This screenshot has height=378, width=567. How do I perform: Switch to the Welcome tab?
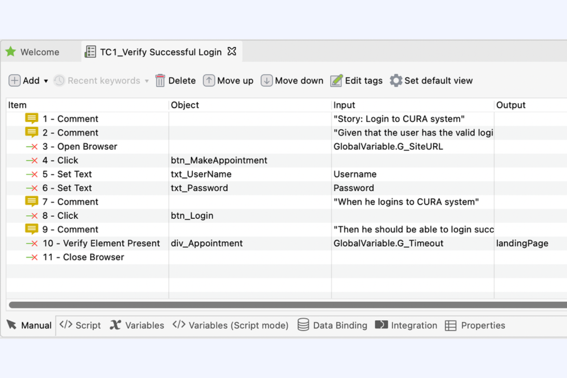40,52
